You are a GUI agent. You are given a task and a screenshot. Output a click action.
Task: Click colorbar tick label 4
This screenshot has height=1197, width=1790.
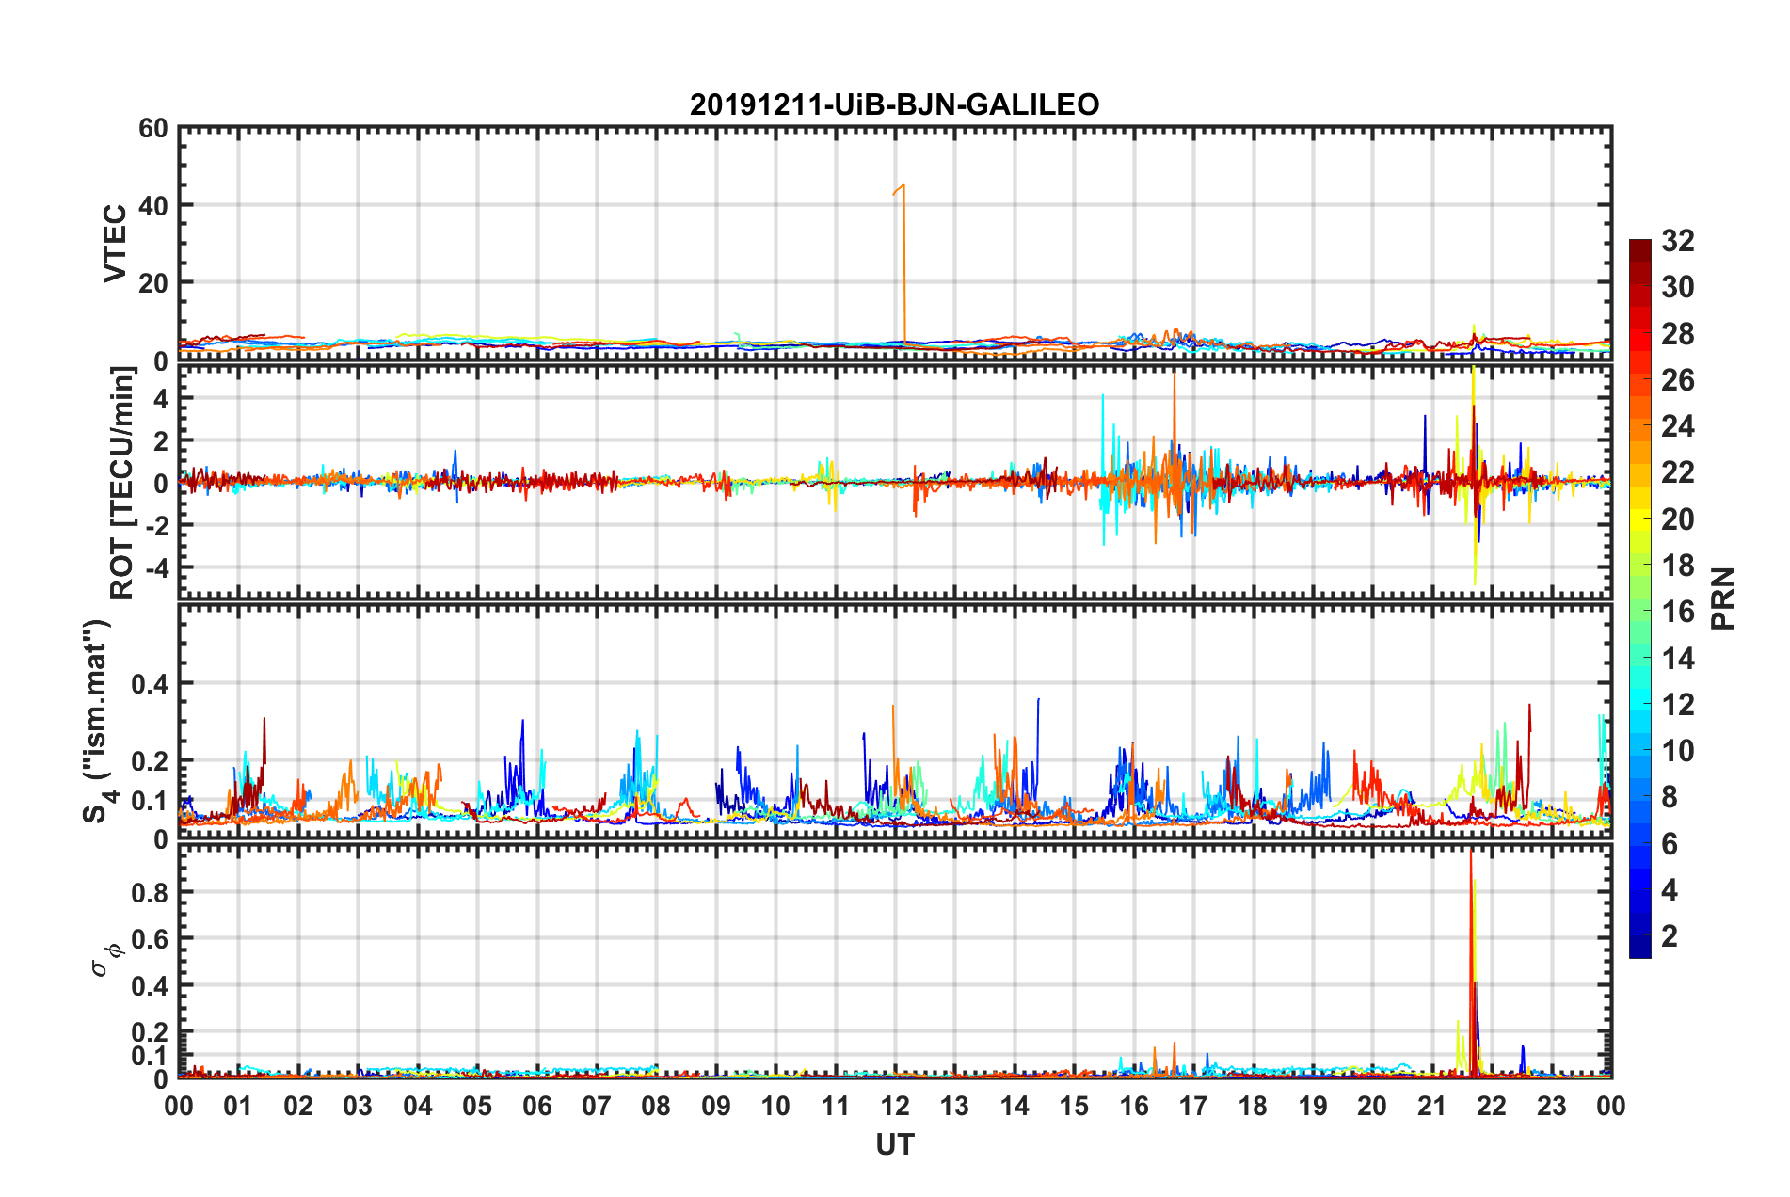[x=1670, y=890]
